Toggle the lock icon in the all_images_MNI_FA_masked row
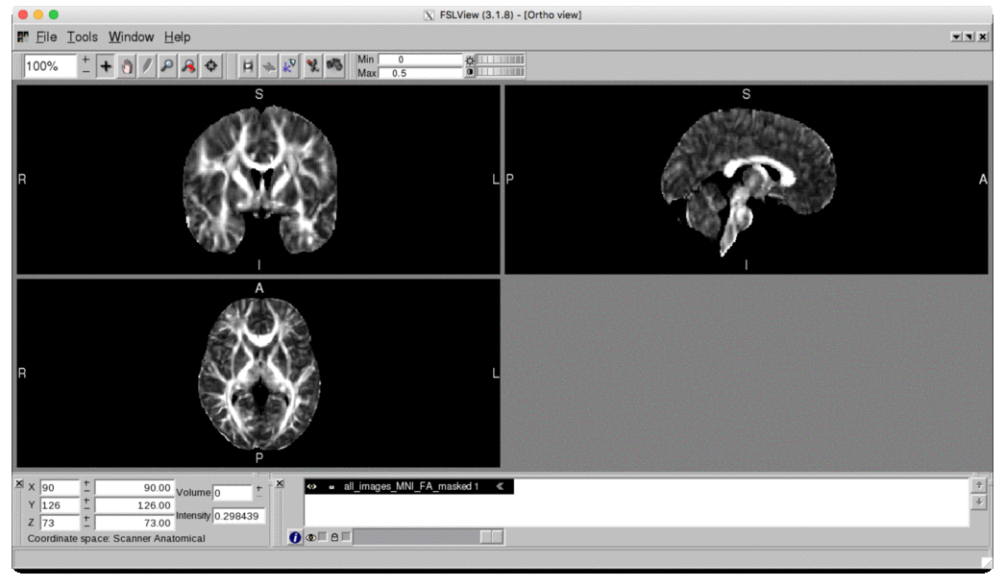The height and width of the screenshot is (587, 1005). (331, 487)
